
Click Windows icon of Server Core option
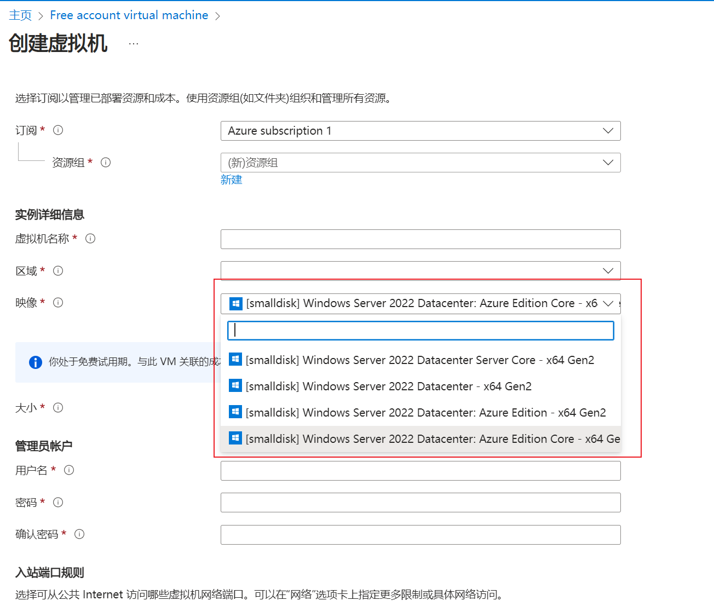[235, 359]
